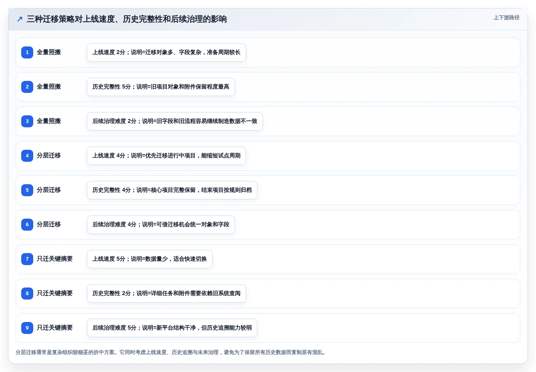The width and height of the screenshot is (536, 372).
Task: Select the number 6 badge
Action: pos(27,225)
